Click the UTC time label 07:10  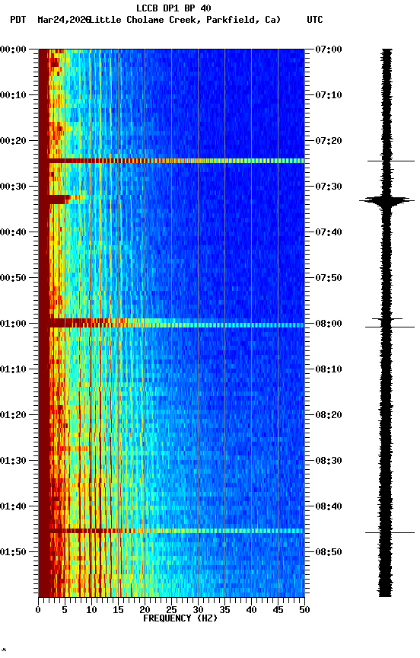pyautogui.click(x=329, y=95)
